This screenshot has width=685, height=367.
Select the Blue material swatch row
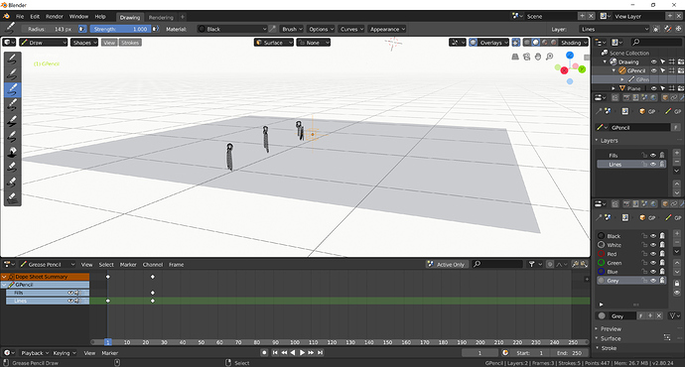(631, 272)
